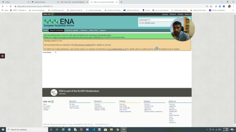
Task: Click the ELIXIR logo in the banner
Action: pyautogui.click(x=54, y=92)
